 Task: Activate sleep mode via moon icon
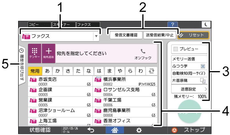206,24
